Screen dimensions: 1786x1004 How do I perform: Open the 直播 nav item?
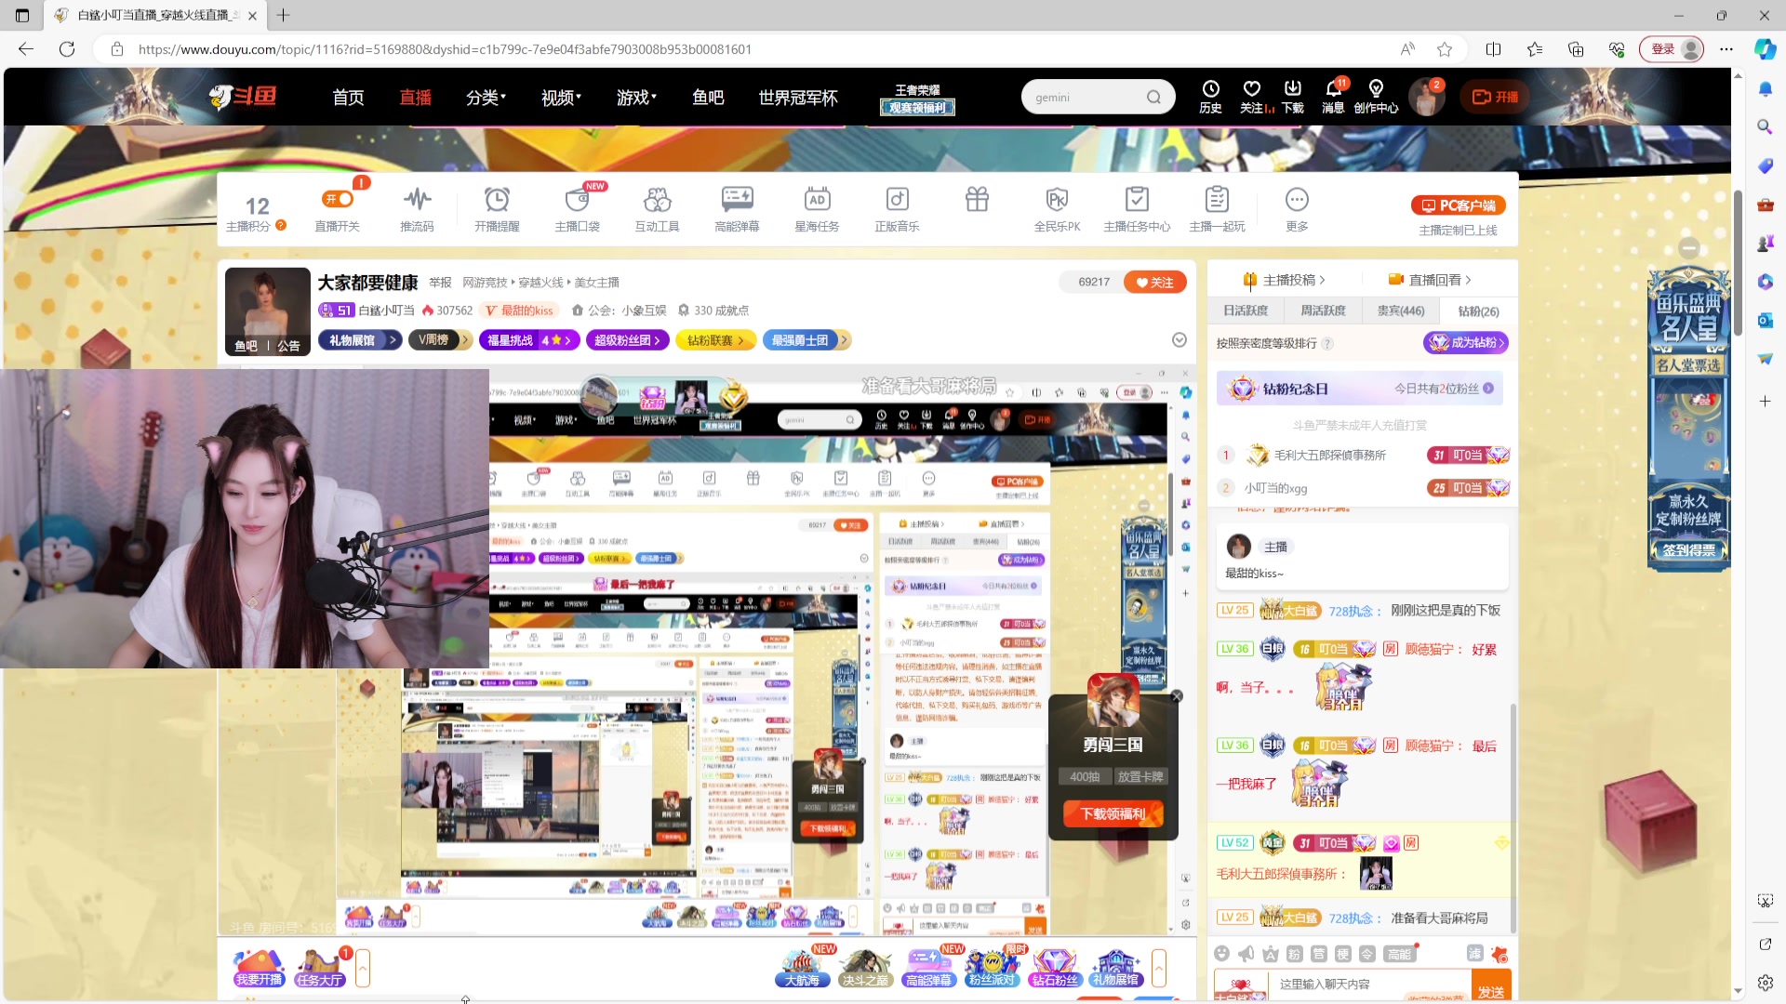pyautogui.click(x=415, y=97)
